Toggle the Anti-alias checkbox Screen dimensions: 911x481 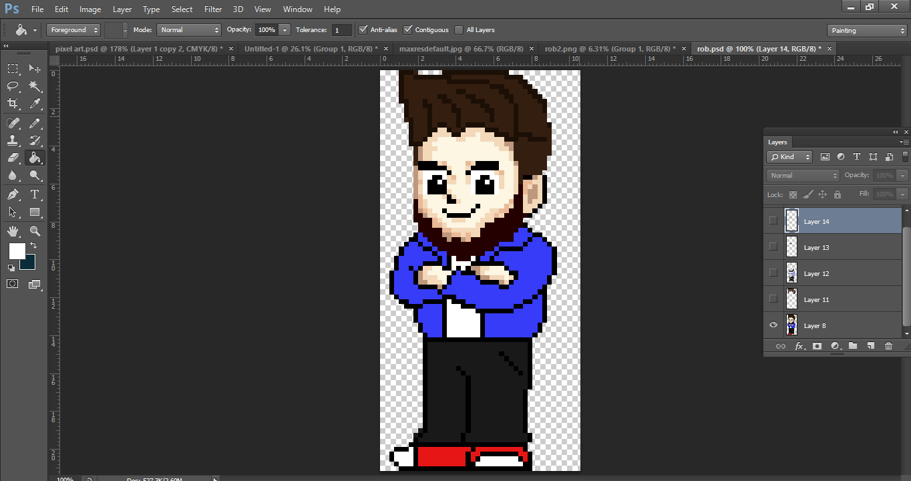pyautogui.click(x=363, y=29)
